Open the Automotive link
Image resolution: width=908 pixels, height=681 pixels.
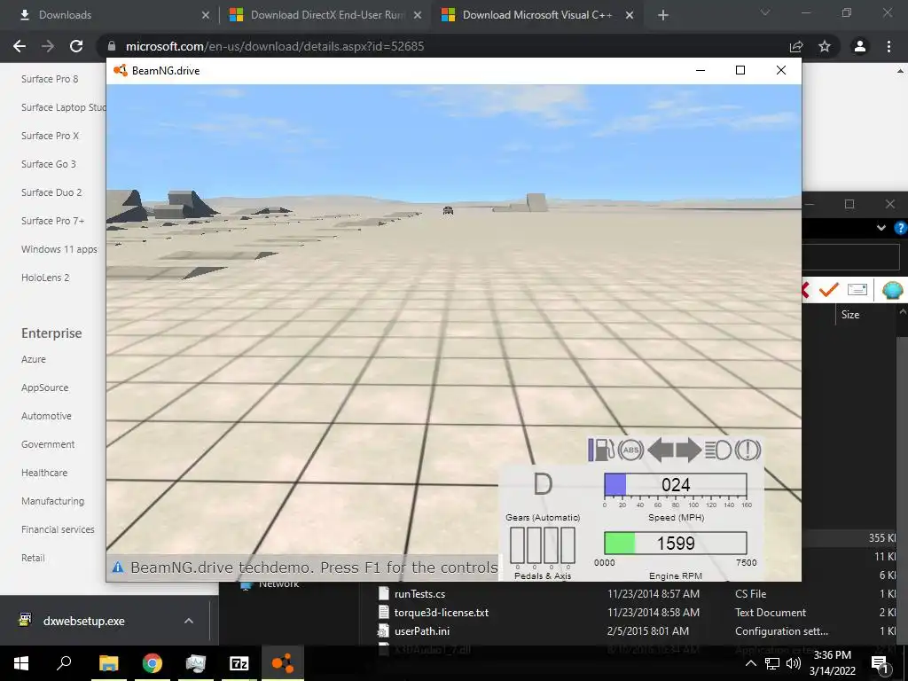pyautogui.click(x=46, y=416)
